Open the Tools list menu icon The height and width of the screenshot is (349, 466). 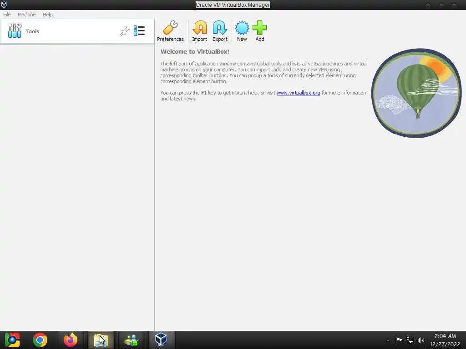[x=139, y=30]
